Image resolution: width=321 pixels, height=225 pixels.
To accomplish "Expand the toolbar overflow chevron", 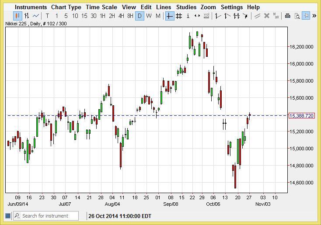I will point(314,16).
